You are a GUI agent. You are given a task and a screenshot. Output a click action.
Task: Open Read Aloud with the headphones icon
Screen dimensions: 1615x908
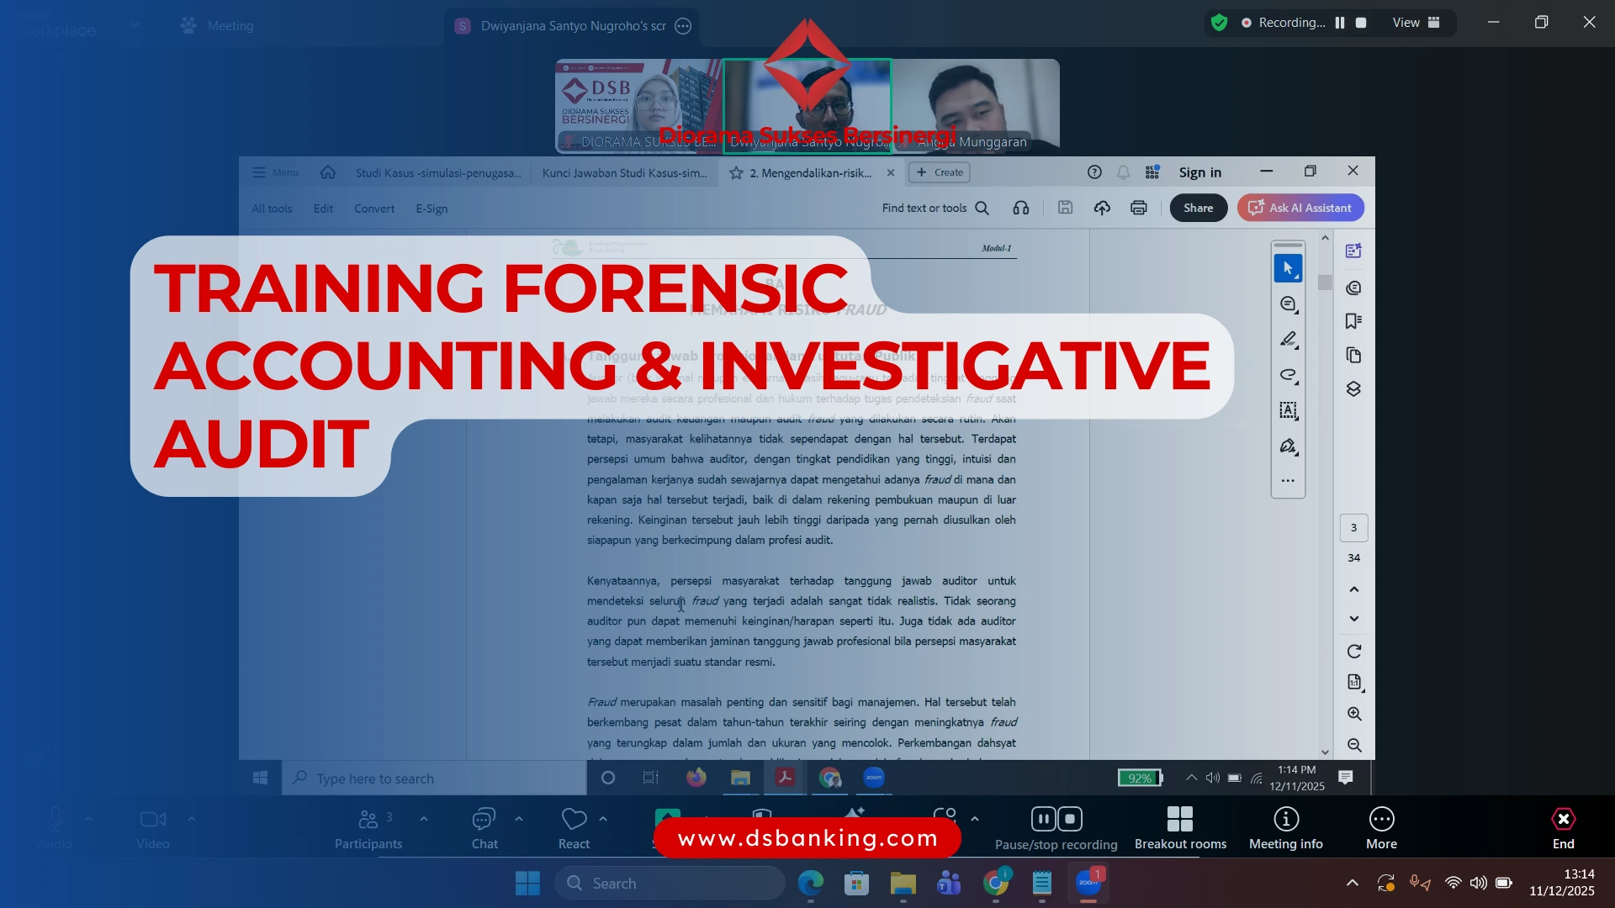click(x=1021, y=208)
